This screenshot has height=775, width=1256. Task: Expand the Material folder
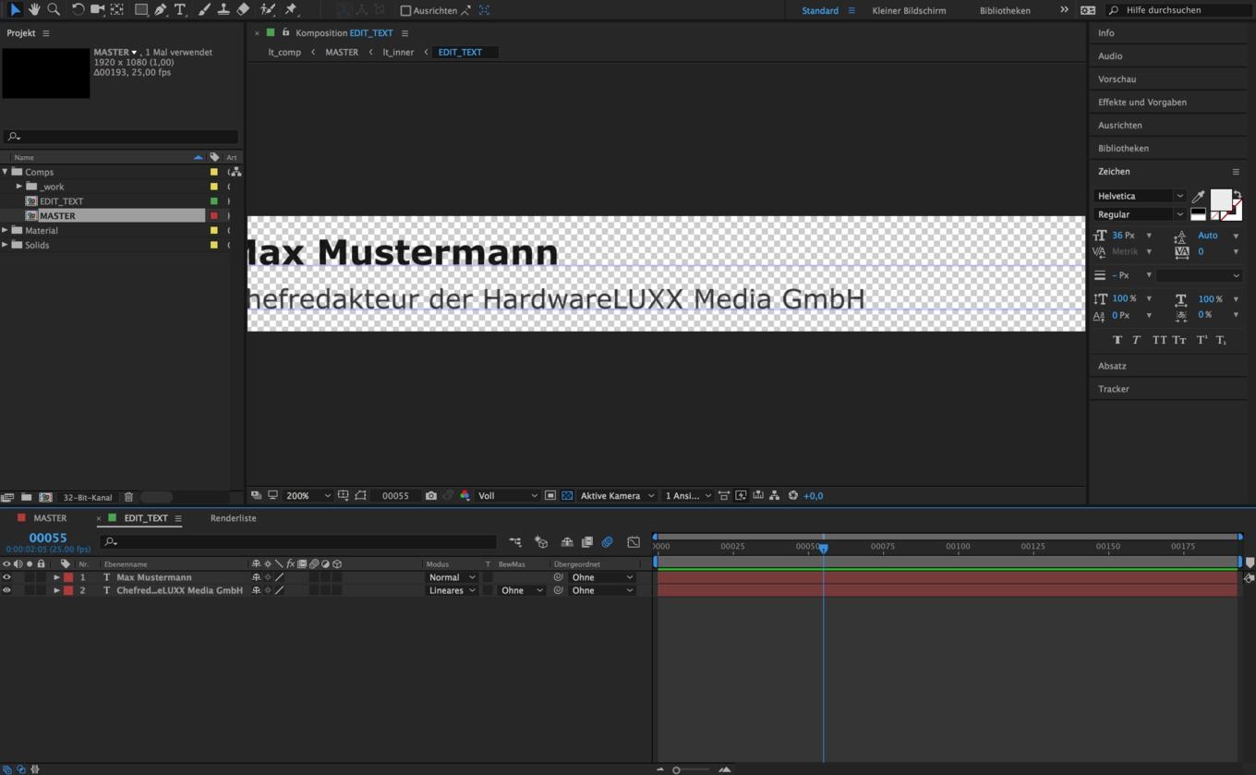(5, 230)
